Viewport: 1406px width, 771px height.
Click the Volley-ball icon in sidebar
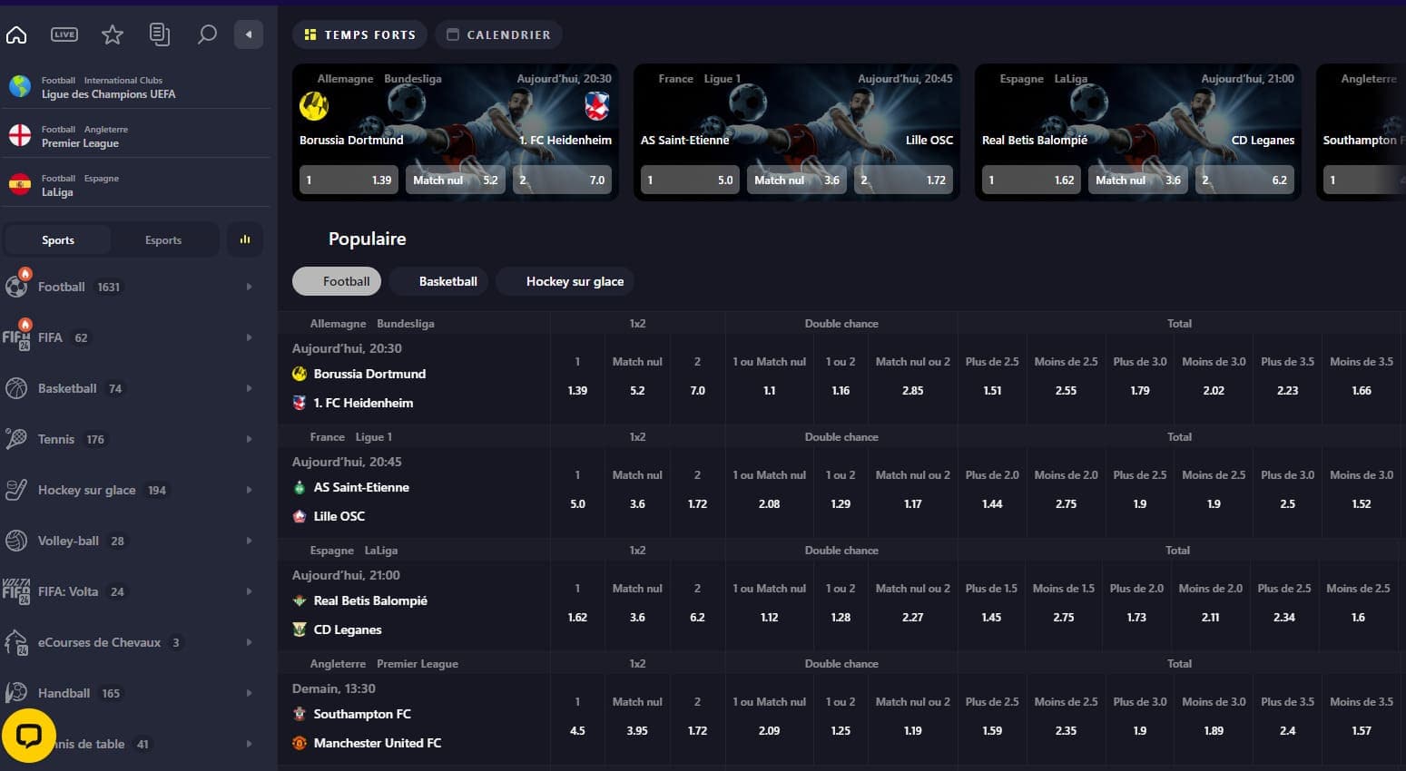coord(16,541)
